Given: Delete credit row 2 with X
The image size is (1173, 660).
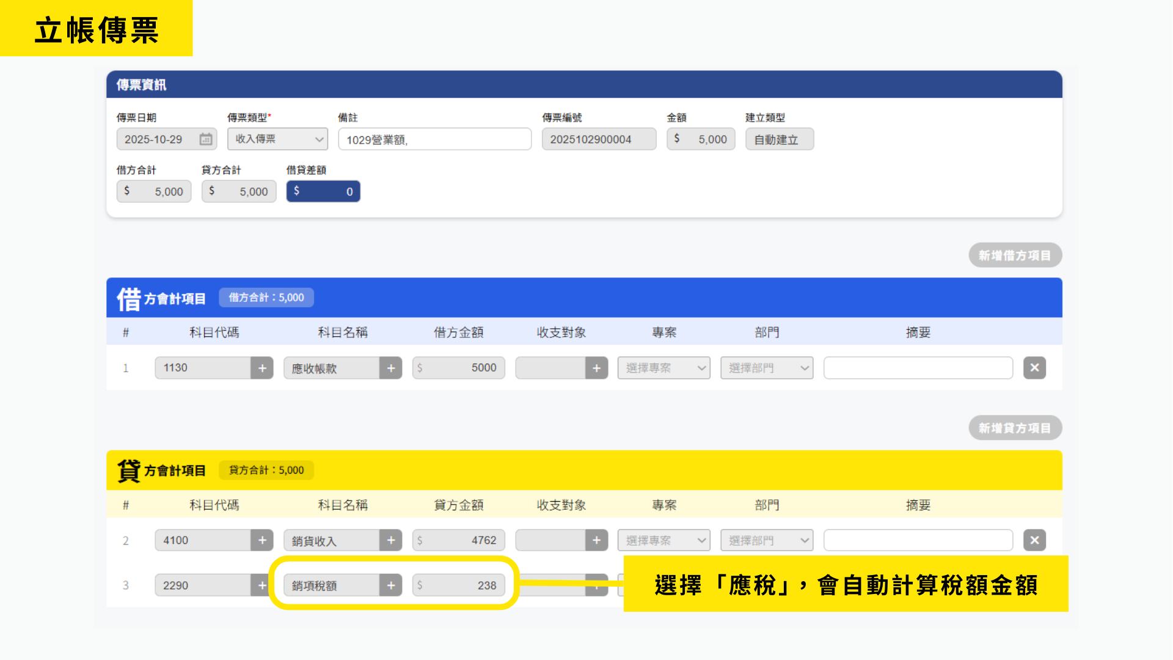Looking at the screenshot, I should [x=1034, y=540].
